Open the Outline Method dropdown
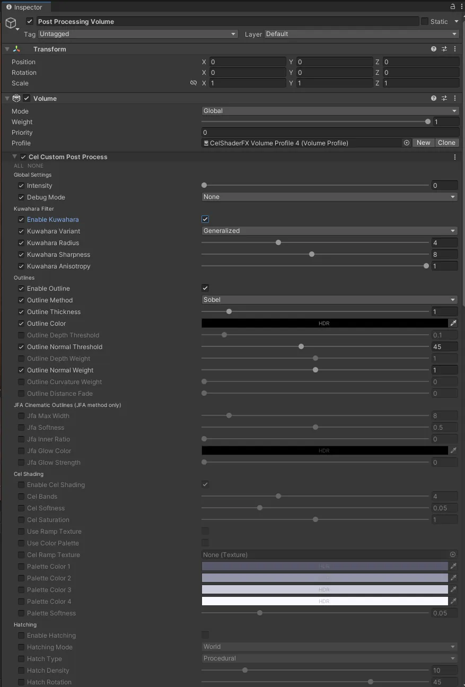Image resolution: width=465 pixels, height=687 pixels. click(329, 300)
